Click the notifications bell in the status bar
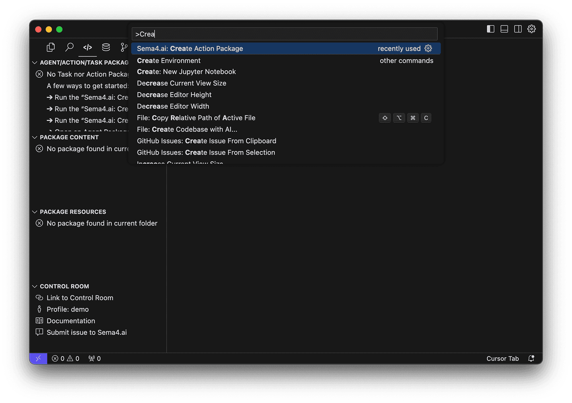 [531, 358]
